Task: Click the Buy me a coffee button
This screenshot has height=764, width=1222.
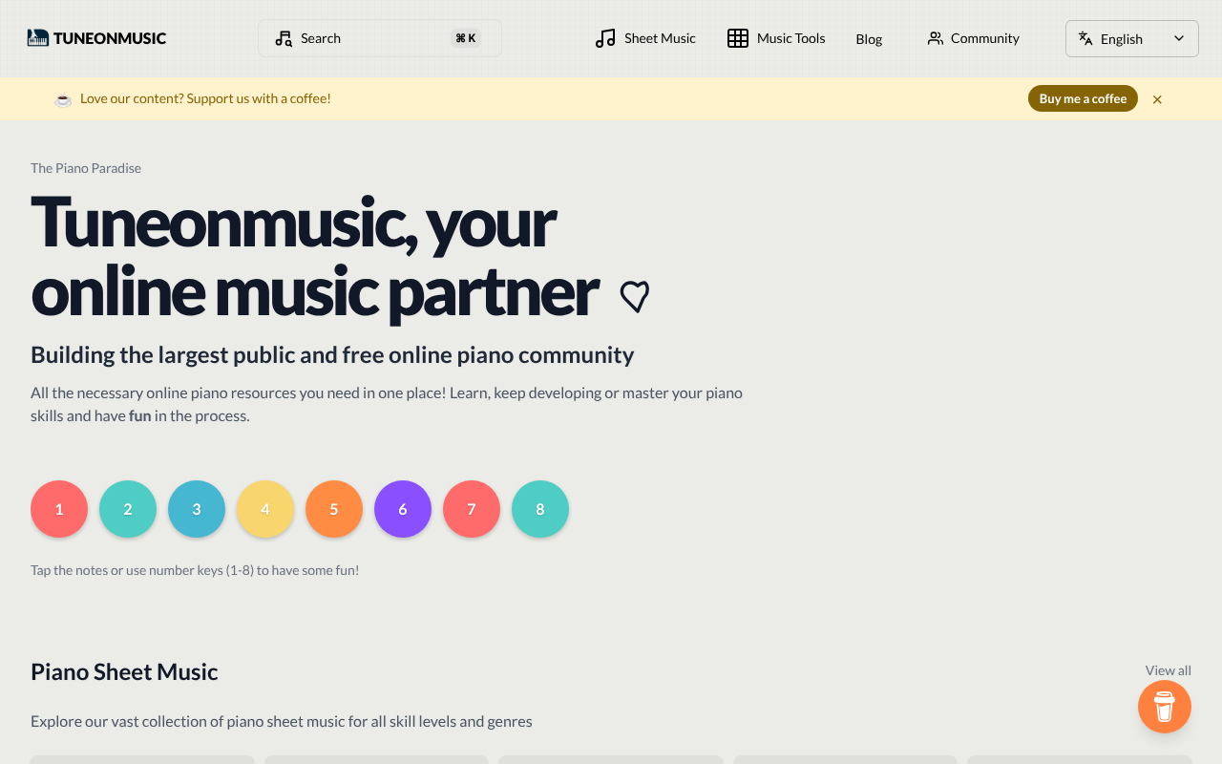Action: click(1083, 97)
